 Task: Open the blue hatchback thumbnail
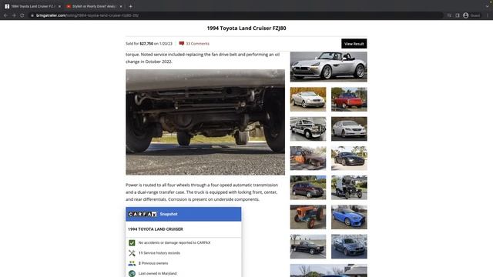(x=349, y=217)
